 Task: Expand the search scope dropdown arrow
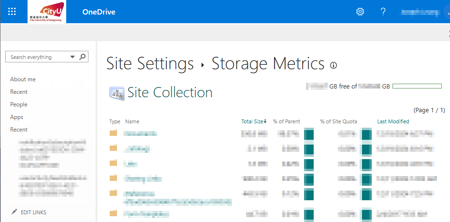(x=73, y=57)
